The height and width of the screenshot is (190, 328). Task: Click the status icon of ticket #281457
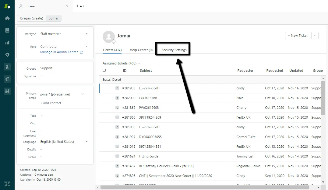pyautogui.click(x=117, y=166)
